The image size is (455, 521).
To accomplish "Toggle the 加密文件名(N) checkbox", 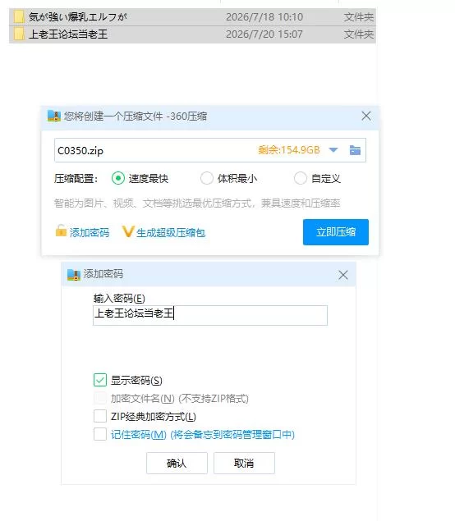I will (x=100, y=398).
